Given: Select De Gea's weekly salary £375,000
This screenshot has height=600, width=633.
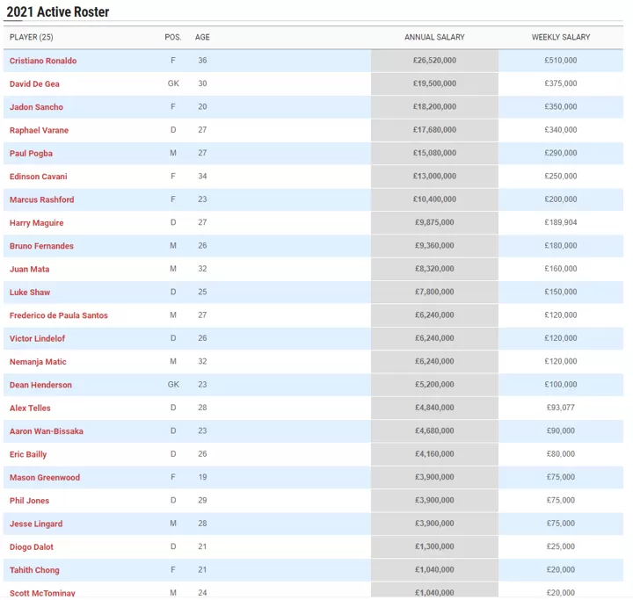Looking at the screenshot, I should pyautogui.click(x=561, y=83).
